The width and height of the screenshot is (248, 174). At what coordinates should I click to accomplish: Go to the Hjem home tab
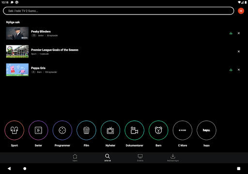(x=75, y=158)
